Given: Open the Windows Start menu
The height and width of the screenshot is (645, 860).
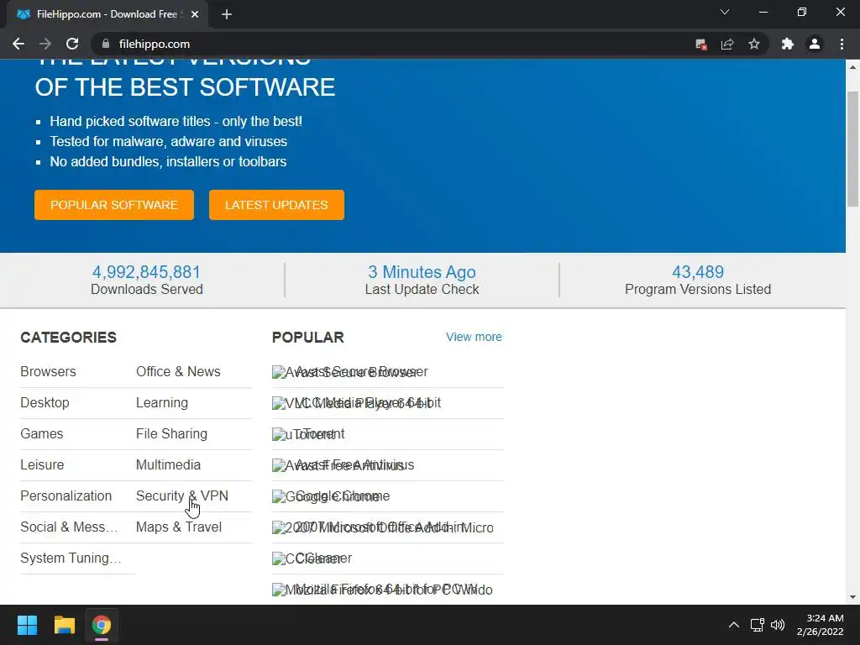Looking at the screenshot, I should pyautogui.click(x=27, y=625).
